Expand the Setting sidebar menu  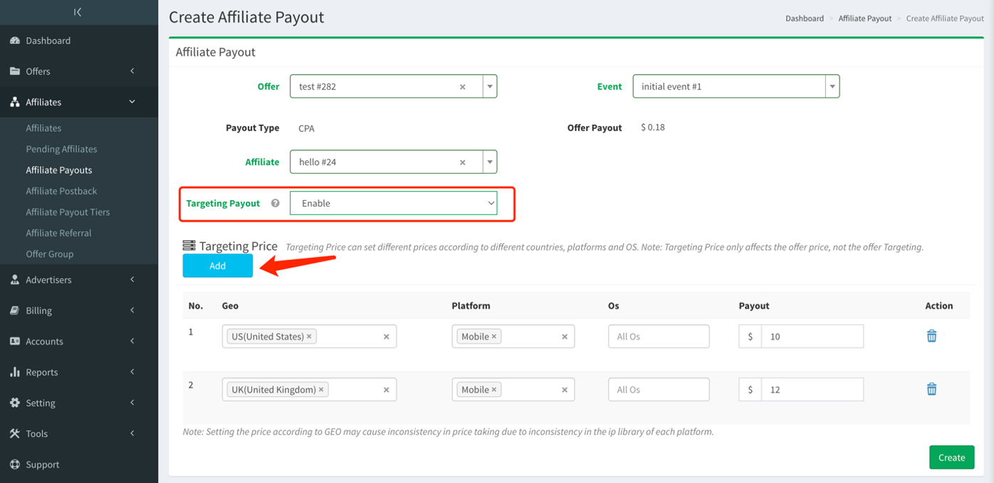click(x=132, y=402)
